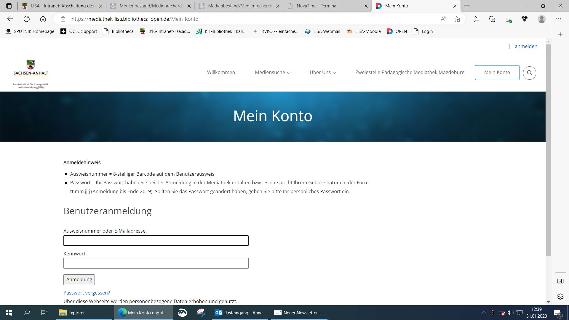Screen dimensions: 569x320
Task: Open LISA Webmail bookmark
Action: (322, 31)
